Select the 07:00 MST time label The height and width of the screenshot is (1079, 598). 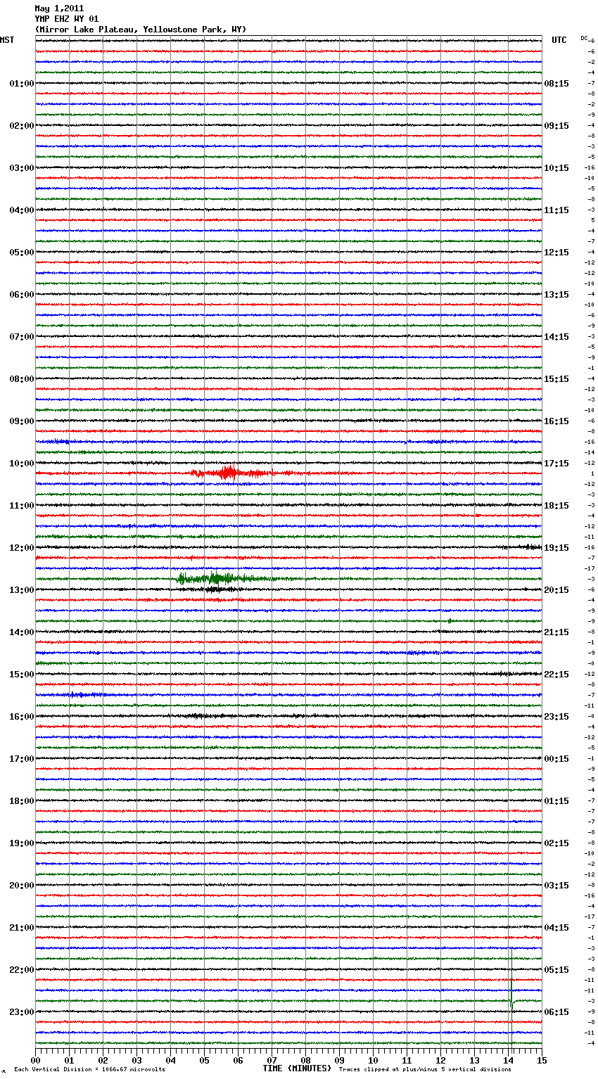point(21,337)
